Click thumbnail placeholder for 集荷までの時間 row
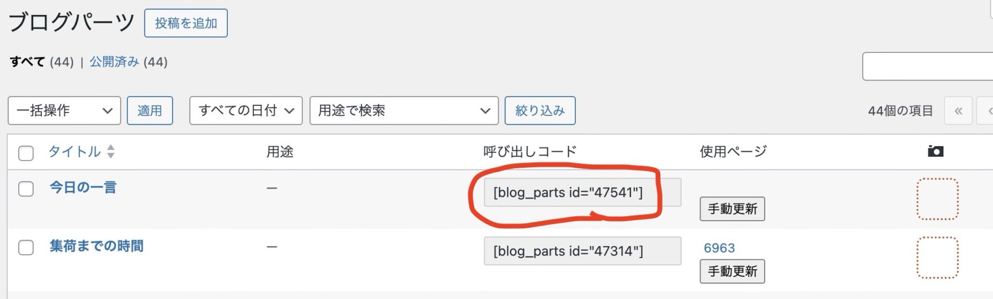993x299 pixels. 937,258
